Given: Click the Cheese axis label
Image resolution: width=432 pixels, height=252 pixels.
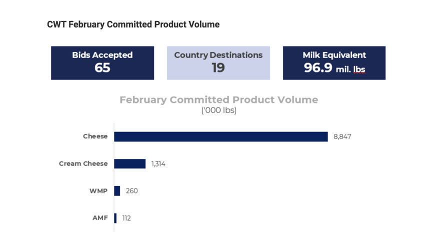Looking at the screenshot, I should (95, 136).
